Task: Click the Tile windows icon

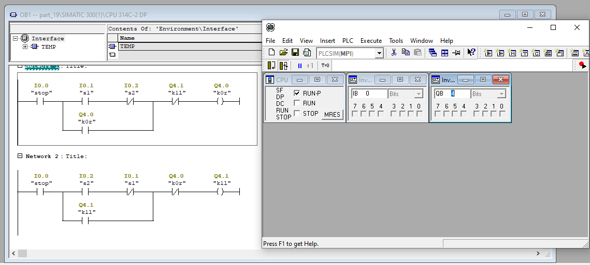Action: coord(444,53)
